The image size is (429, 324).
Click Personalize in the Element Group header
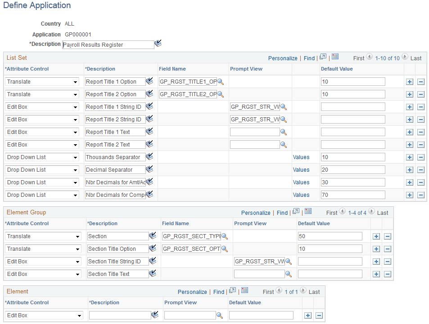tap(256, 213)
